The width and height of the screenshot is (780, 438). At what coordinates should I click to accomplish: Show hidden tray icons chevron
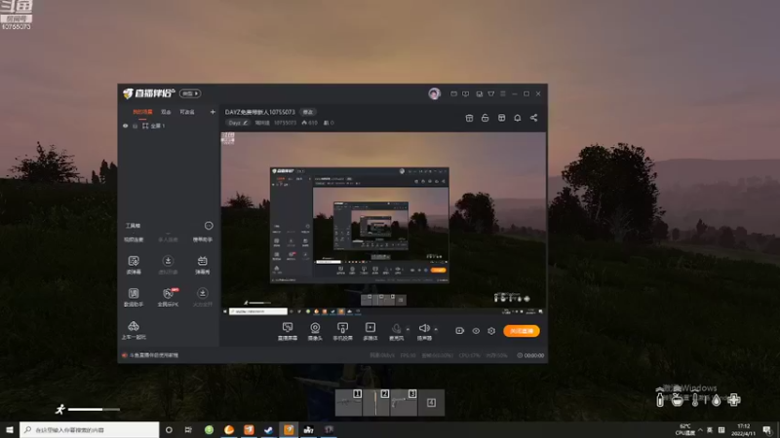700,430
